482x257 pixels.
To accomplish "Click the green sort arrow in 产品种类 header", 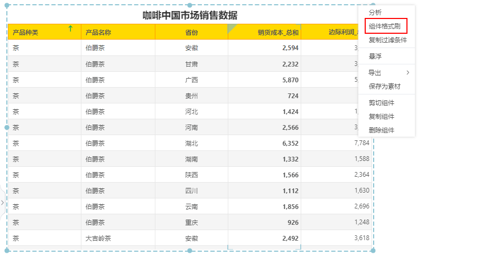I will point(70,29).
